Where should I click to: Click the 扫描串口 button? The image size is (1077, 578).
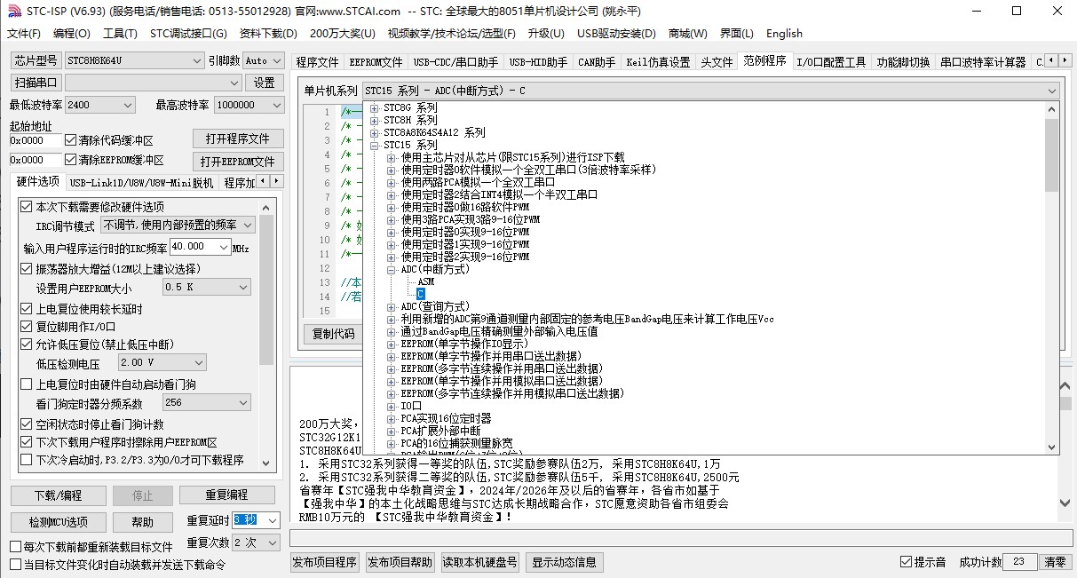click(x=36, y=83)
